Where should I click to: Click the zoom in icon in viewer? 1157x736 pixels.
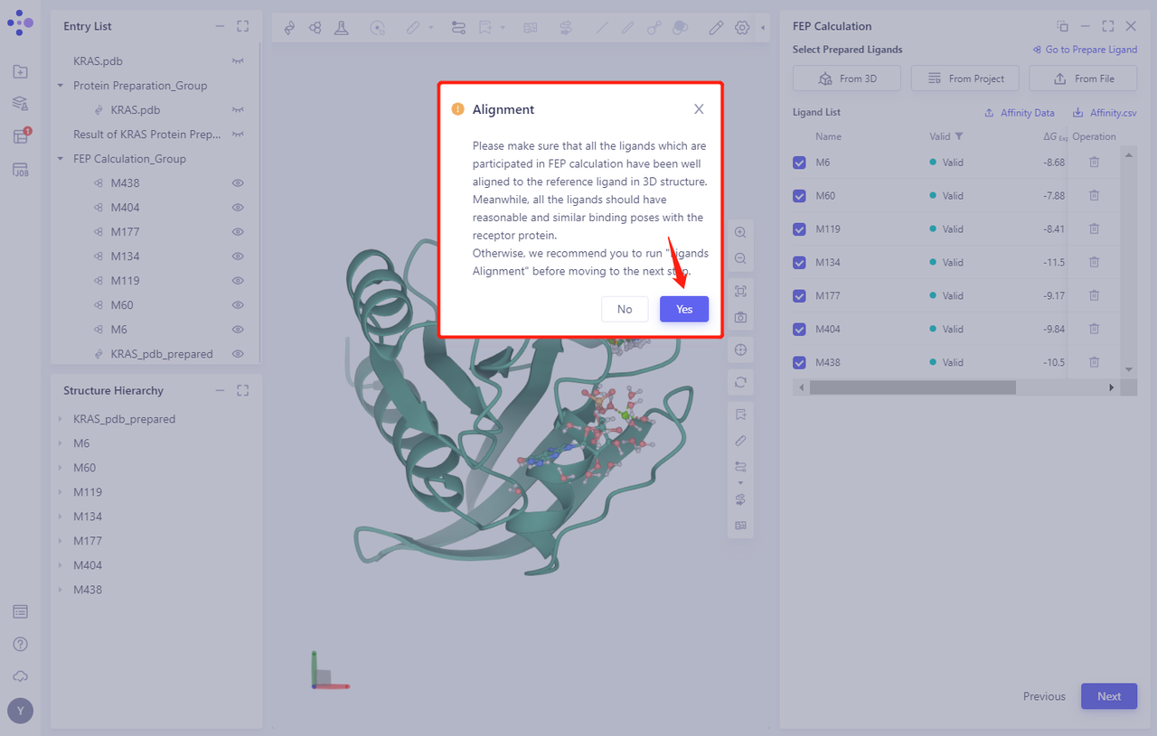point(740,232)
